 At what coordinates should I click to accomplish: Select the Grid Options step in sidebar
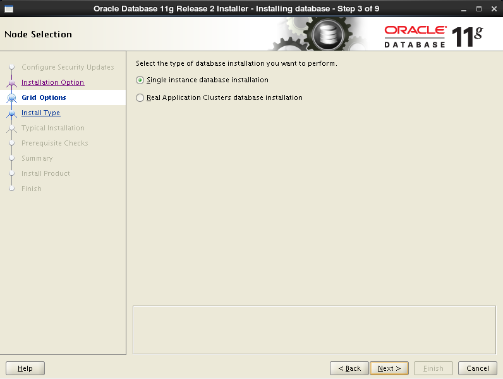[x=44, y=97]
